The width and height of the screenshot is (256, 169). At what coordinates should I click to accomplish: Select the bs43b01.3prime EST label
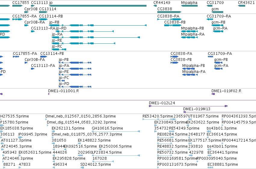click(221, 128)
